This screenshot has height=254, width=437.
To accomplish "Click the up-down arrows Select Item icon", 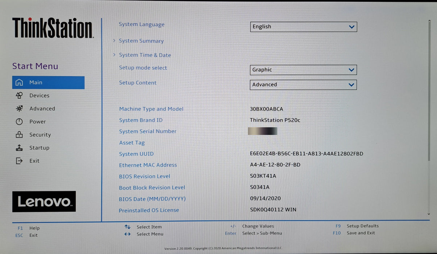I will point(128,227).
